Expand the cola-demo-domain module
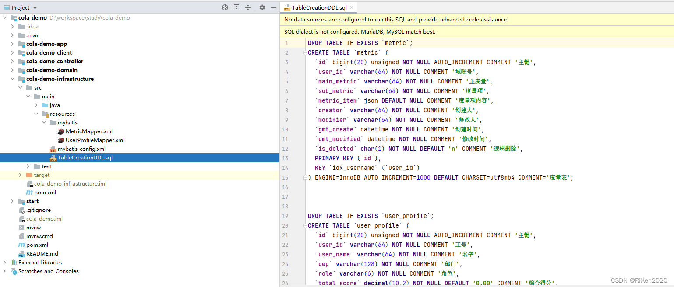The image size is (674, 287). coord(13,70)
